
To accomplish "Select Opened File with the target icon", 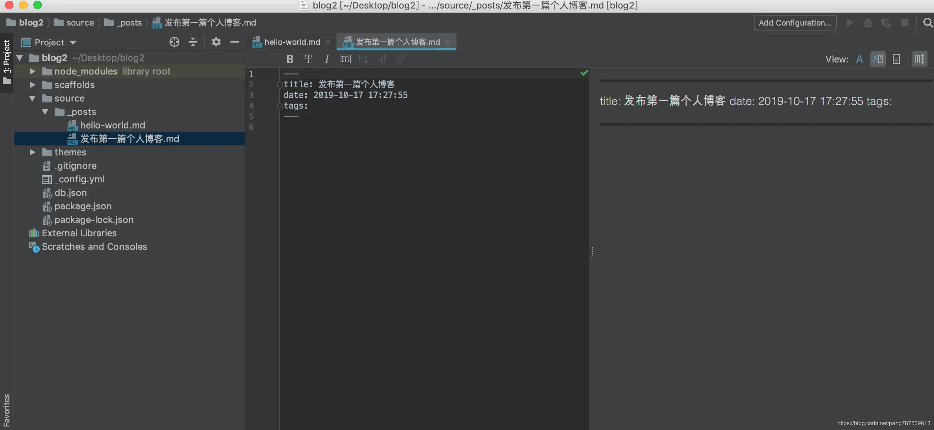I will tap(174, 42).
